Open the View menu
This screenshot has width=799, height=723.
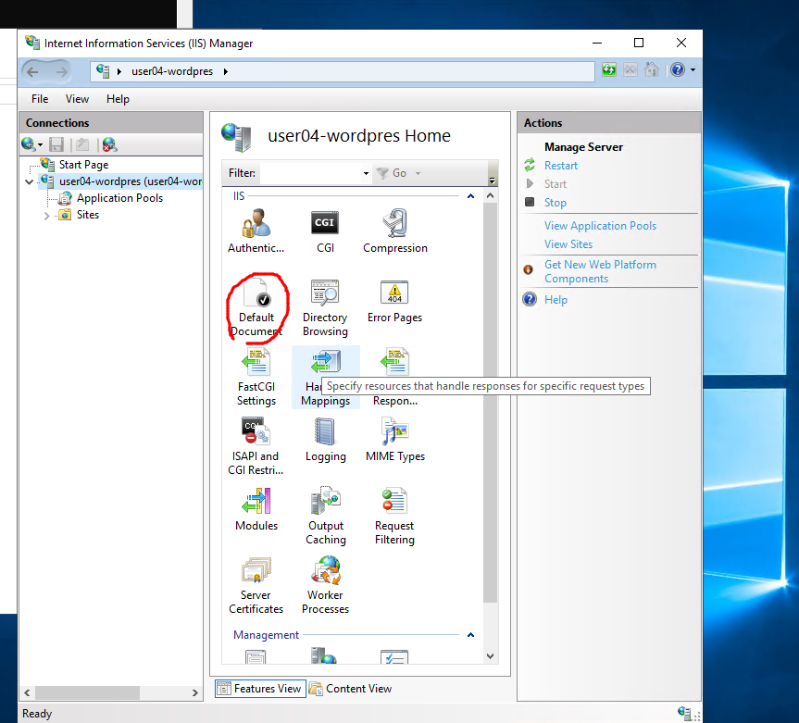pos(77,99)
